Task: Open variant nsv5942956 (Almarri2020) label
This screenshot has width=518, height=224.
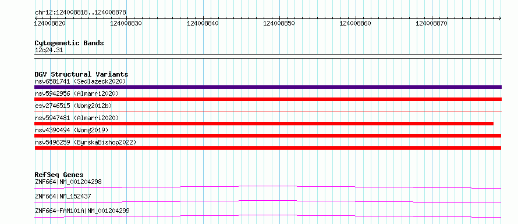Action: [x=77, y=93]
